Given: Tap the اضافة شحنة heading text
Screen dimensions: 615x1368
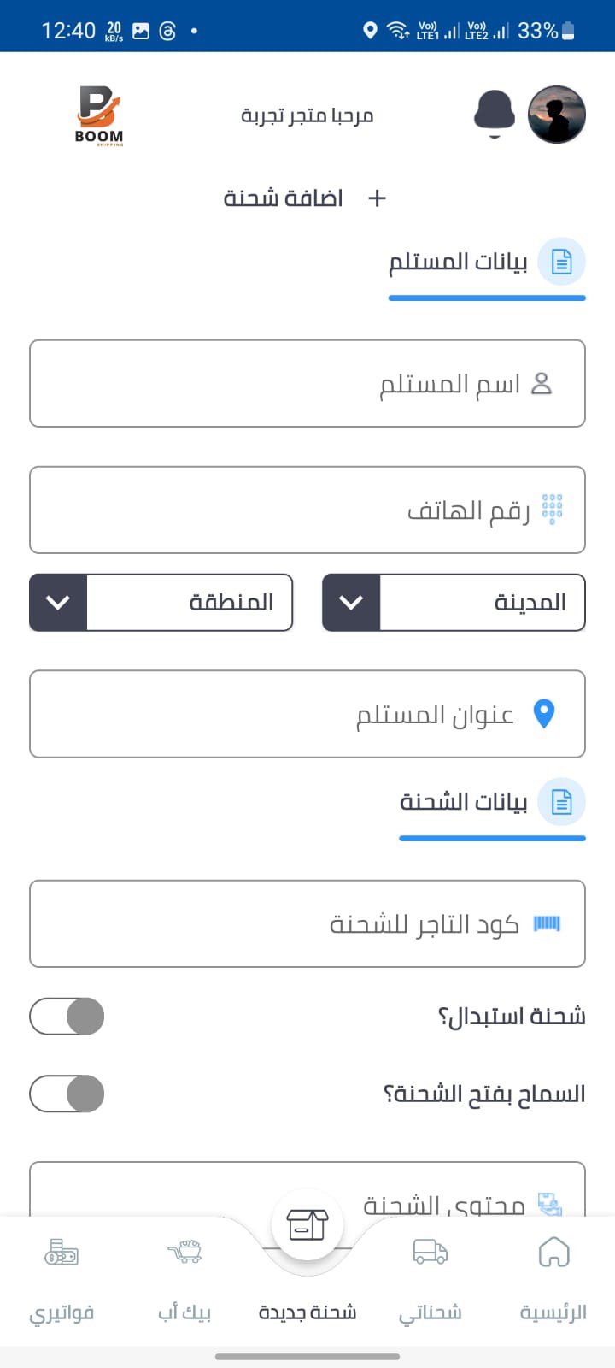Looking at the screenshot, I should [284, 198].
